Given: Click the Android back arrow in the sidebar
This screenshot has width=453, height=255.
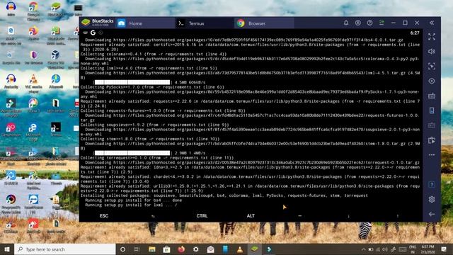Looking at the screenshot, I should click(432, 214).
